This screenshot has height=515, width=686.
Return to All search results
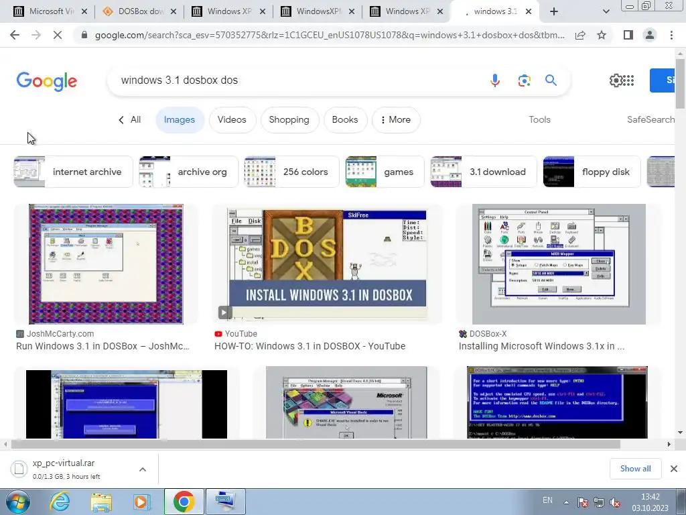(129, 119)
